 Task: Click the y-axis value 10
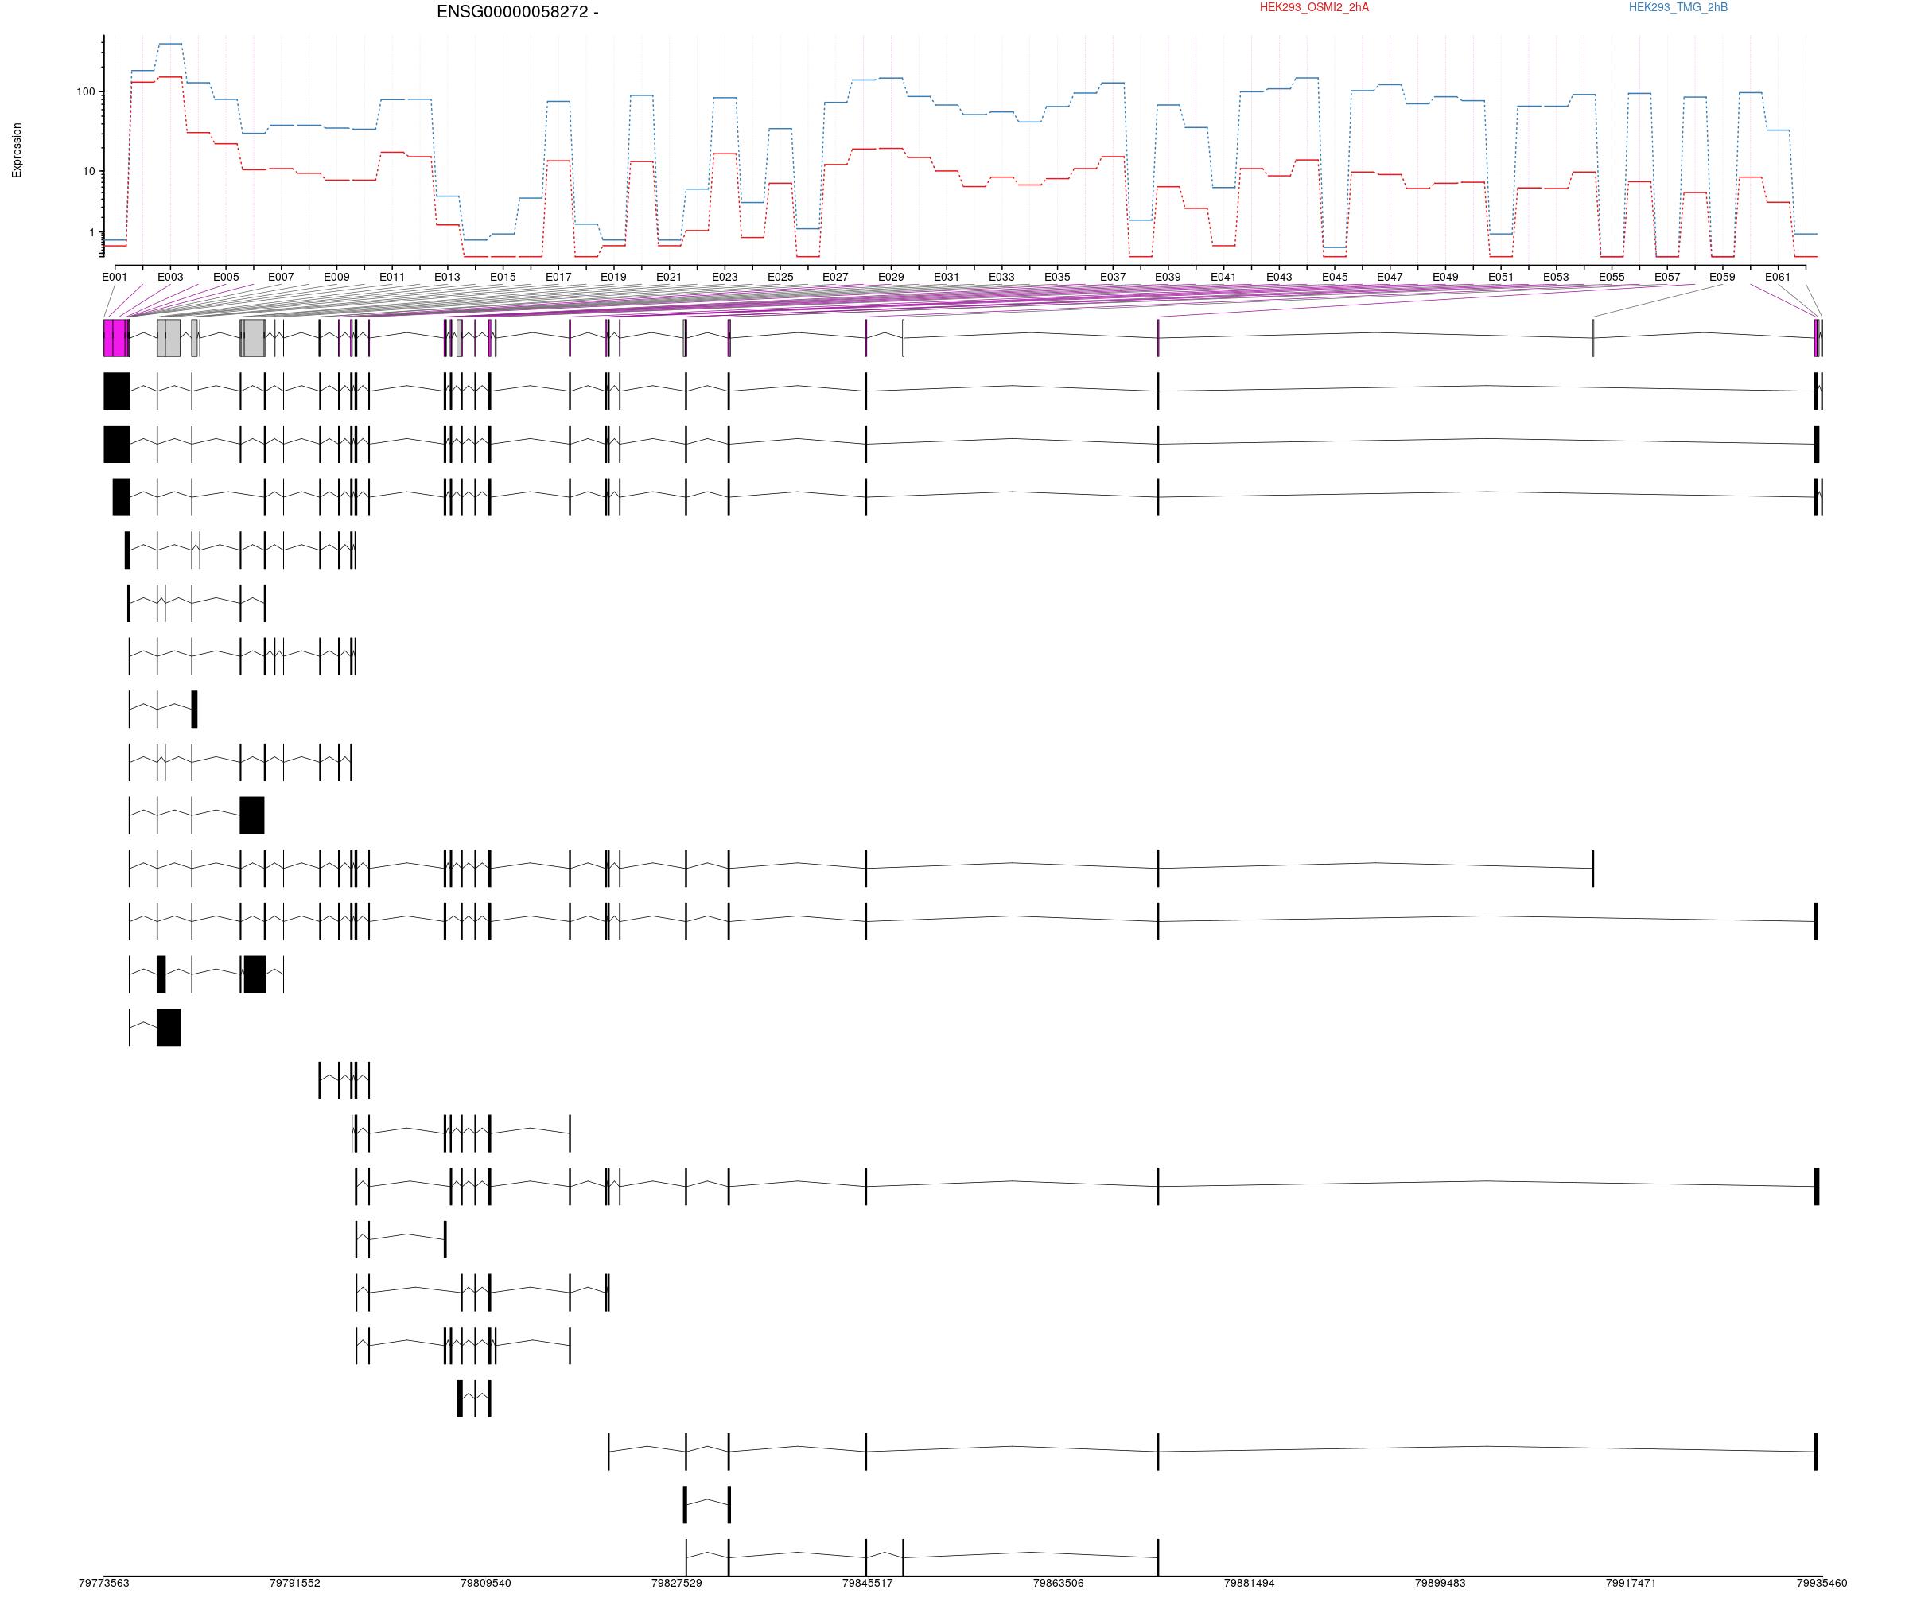pos(88,171)
